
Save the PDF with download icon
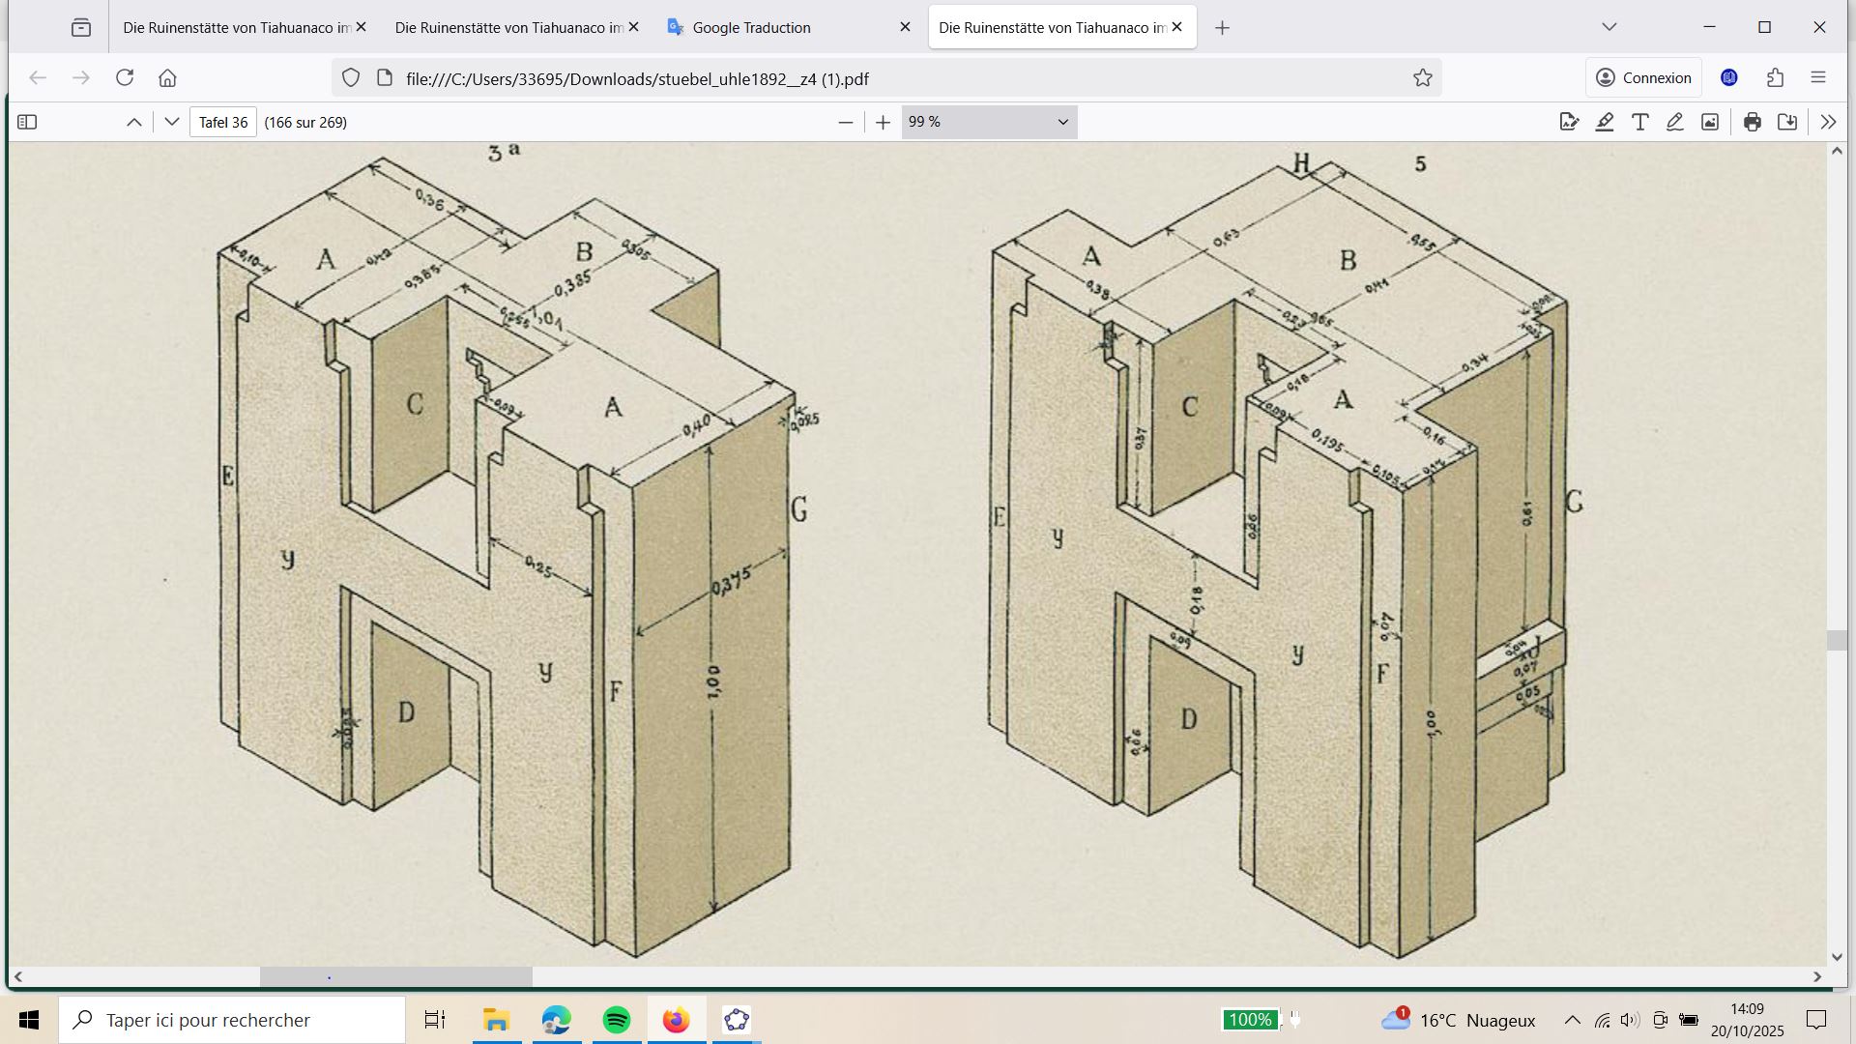(x=1787, y=122)
